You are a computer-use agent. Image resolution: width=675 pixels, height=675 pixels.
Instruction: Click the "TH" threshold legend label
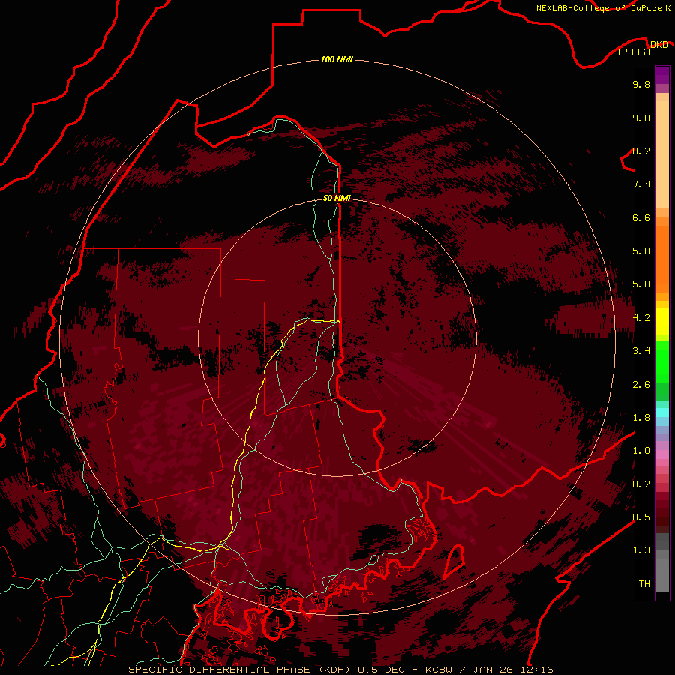tap(644, 584)
